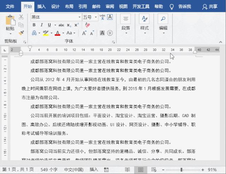Toggle subscript formatting
This screenshot has height=174, width=226.
tap(69, 25)
